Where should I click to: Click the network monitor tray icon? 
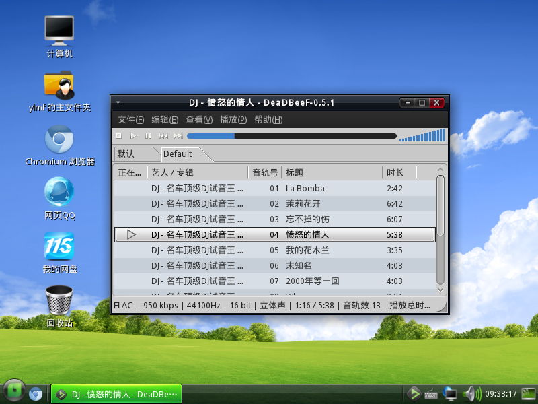click(449, 393)
